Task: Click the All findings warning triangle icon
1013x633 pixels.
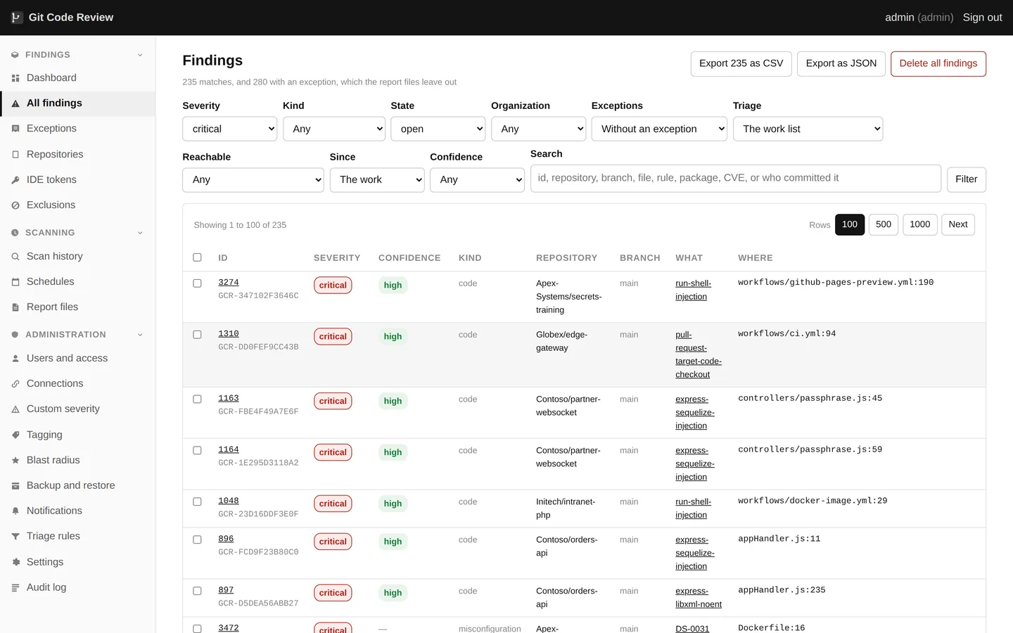Action: [15, 103]
